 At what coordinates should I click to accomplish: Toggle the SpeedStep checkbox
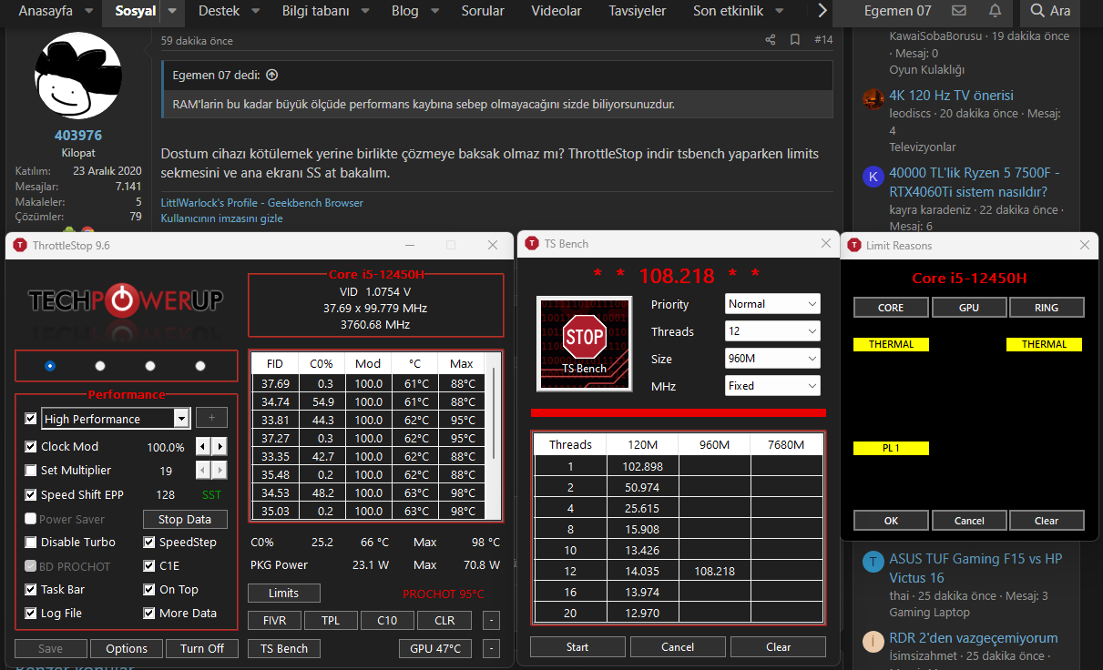click(x=149, y=543)
